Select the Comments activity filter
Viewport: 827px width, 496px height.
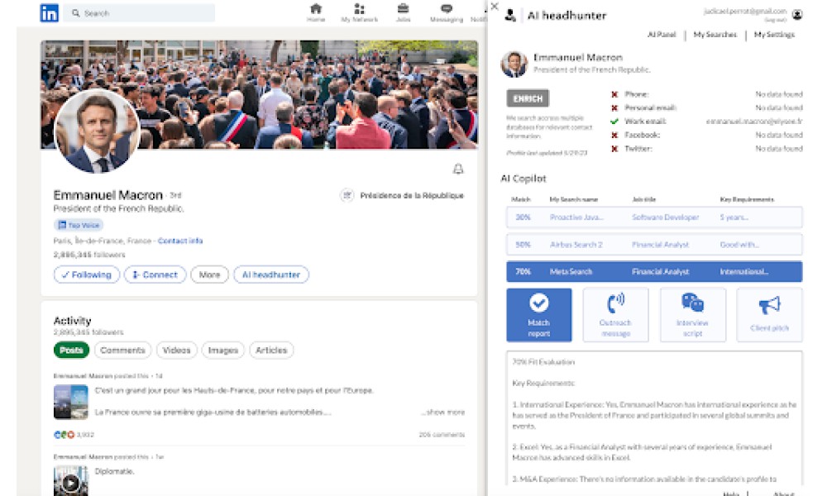[x=122, y=350]
